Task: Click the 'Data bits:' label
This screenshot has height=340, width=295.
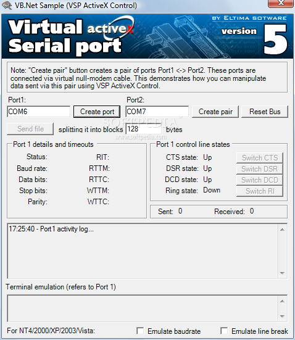Action: [x=33, y=180]
